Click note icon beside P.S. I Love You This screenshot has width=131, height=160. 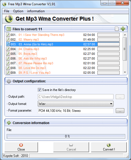pyautogui.click(x=8, y=73)
